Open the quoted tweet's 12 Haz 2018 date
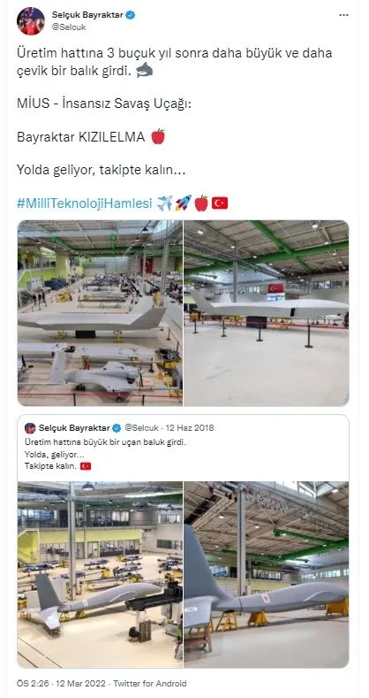 click(190, 428)
